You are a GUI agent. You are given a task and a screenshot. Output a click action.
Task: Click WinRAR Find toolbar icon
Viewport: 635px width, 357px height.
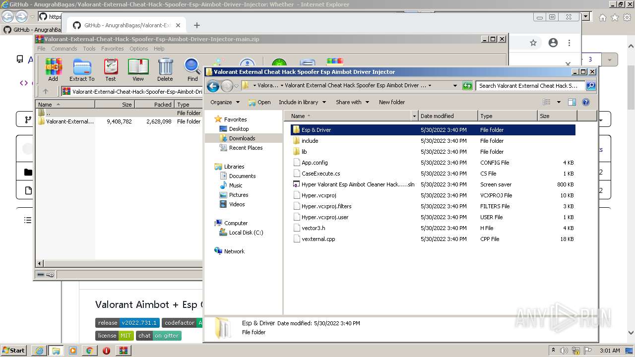coord(192,70)
